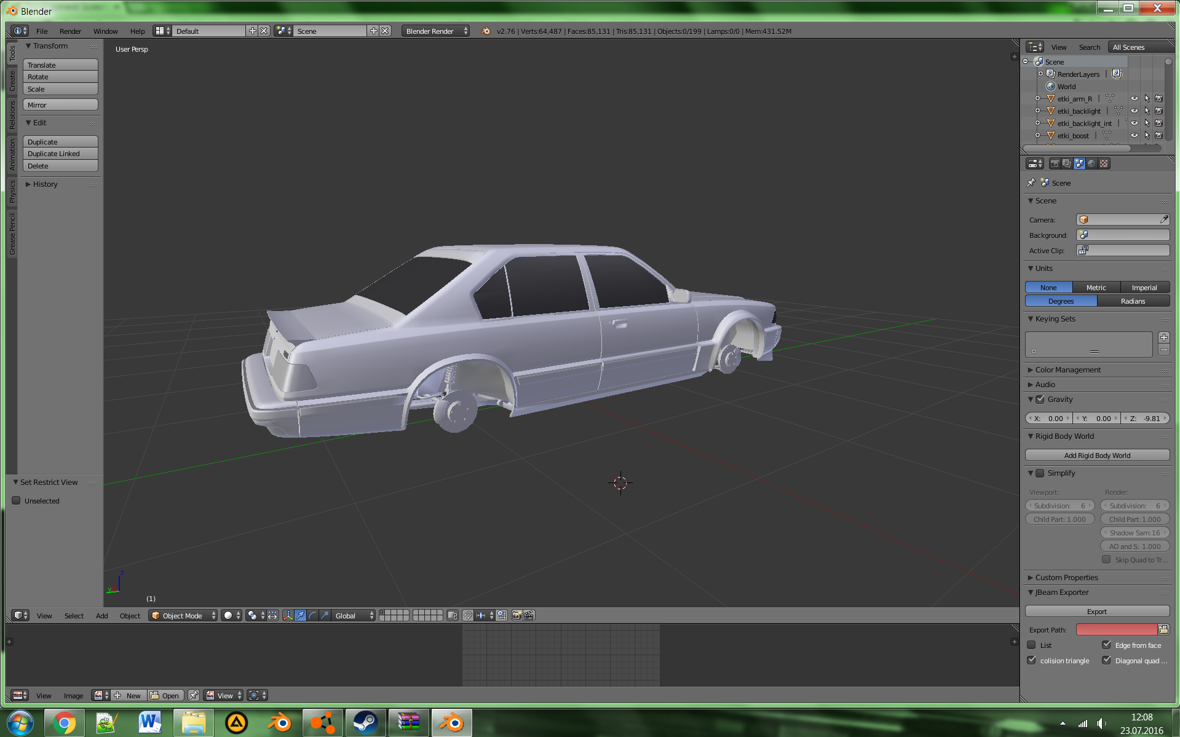Select the rotate manipulator arc icon
The image size is (1180, 737).
click(x=312, y=615)
